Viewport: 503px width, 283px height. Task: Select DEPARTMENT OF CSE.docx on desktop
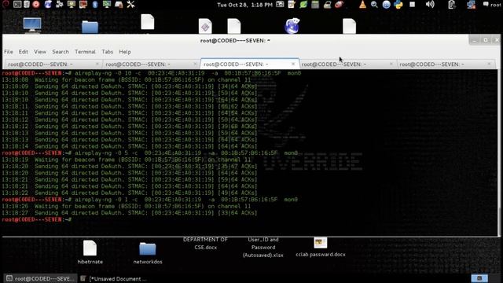click(x=205, y=244)
